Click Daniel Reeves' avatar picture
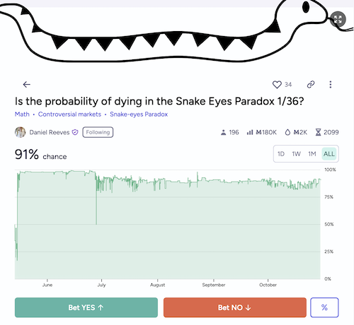Image resolution: width=354 pixels, height=325 pixels. [x=21, y=132]
